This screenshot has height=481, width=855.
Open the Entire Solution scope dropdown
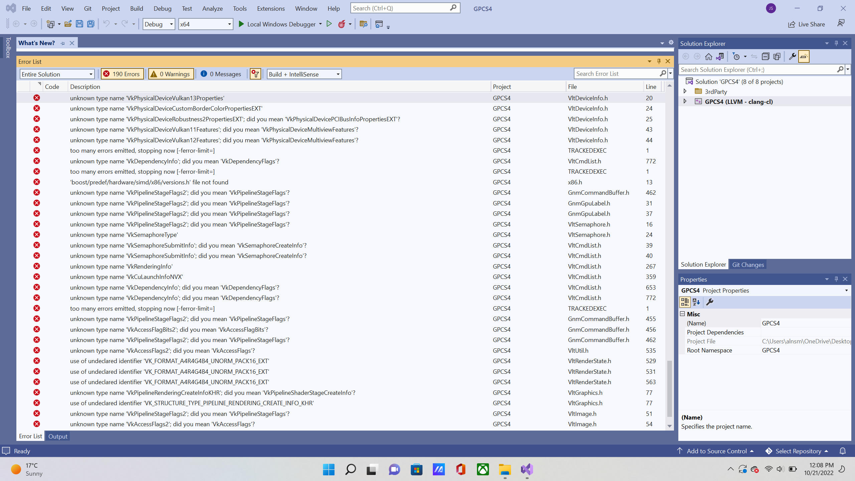[57, 74]
